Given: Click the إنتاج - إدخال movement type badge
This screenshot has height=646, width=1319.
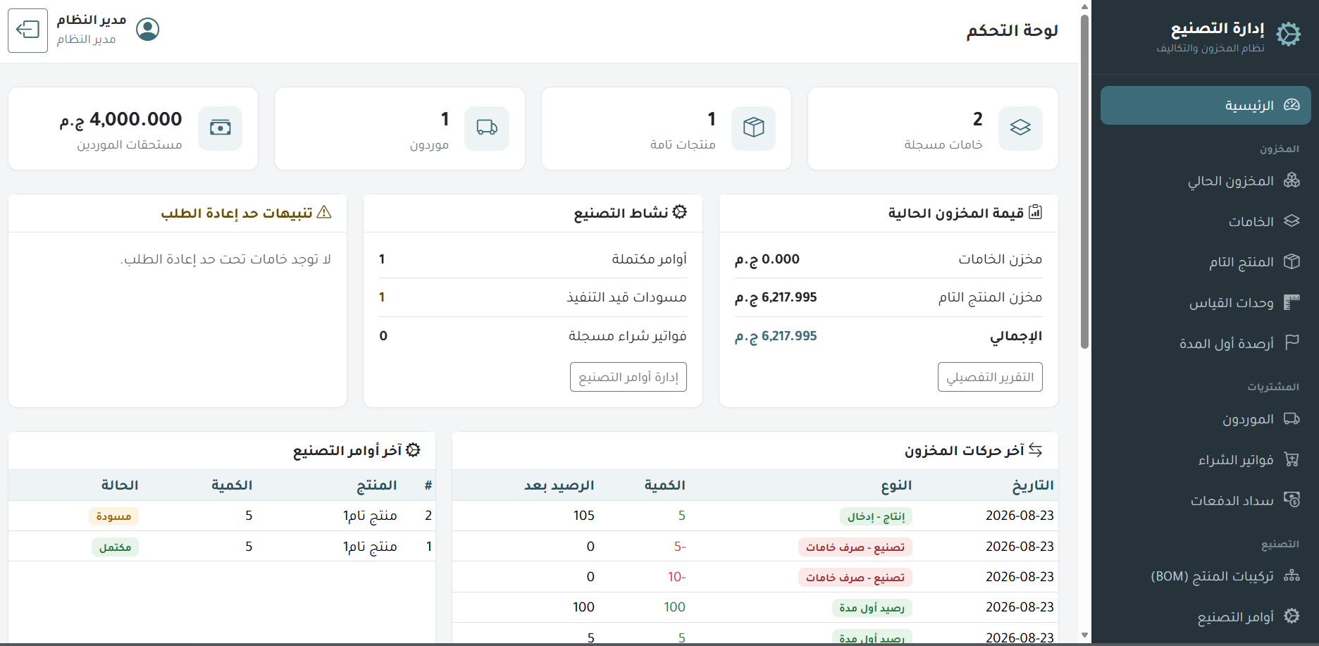Looking at the screenshot, I should tap(876, 516).
